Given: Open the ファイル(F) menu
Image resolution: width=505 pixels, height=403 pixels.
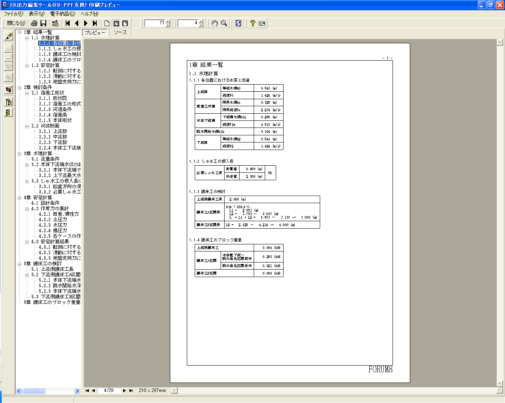Looking at the screenshot, I should coord(13,14).
